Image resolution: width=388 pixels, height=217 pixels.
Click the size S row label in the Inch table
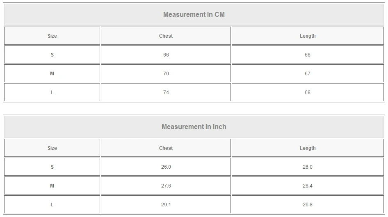(x=52, y=167)
